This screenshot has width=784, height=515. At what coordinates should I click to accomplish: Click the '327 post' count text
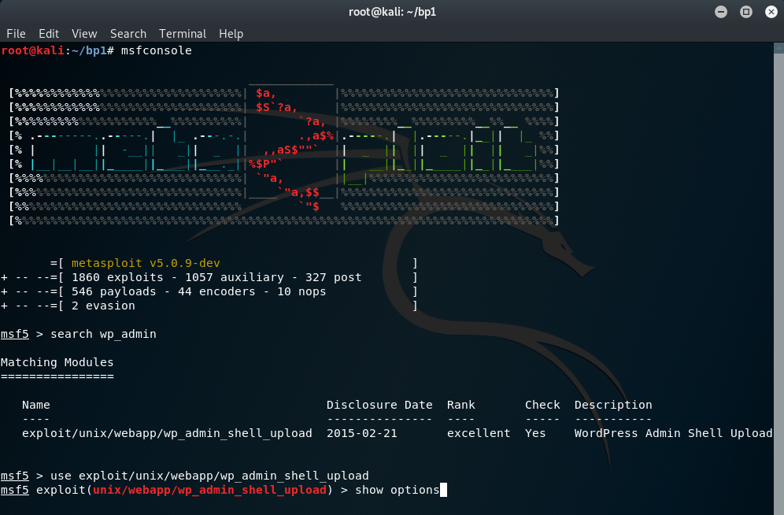tap(334, 277)
